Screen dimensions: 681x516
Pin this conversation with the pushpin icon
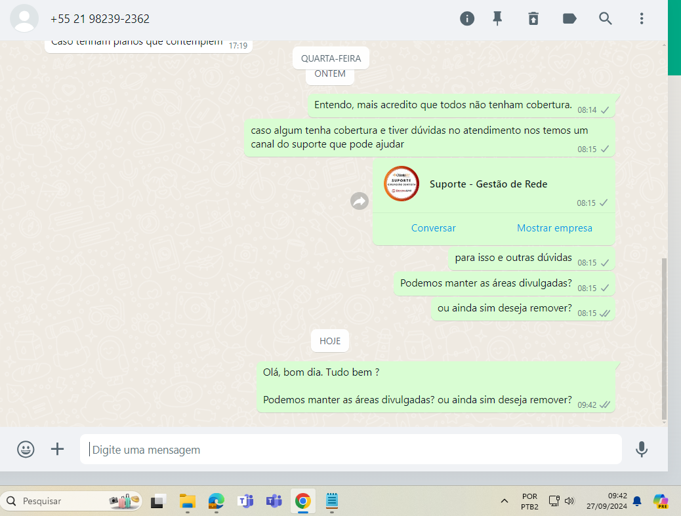click(x=497, y=18)
